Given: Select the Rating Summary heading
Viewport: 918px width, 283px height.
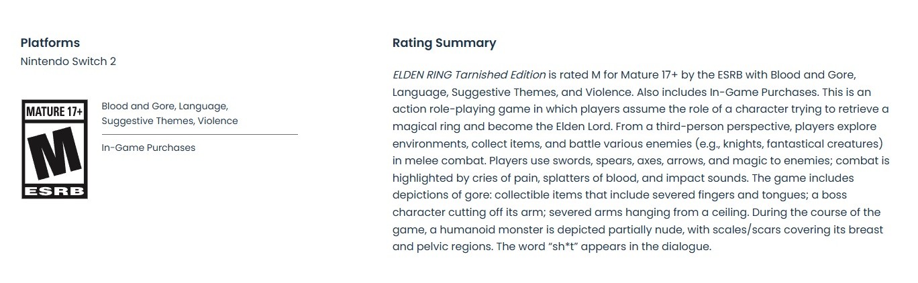Looking at the screenshot, I should pos(444,43).
